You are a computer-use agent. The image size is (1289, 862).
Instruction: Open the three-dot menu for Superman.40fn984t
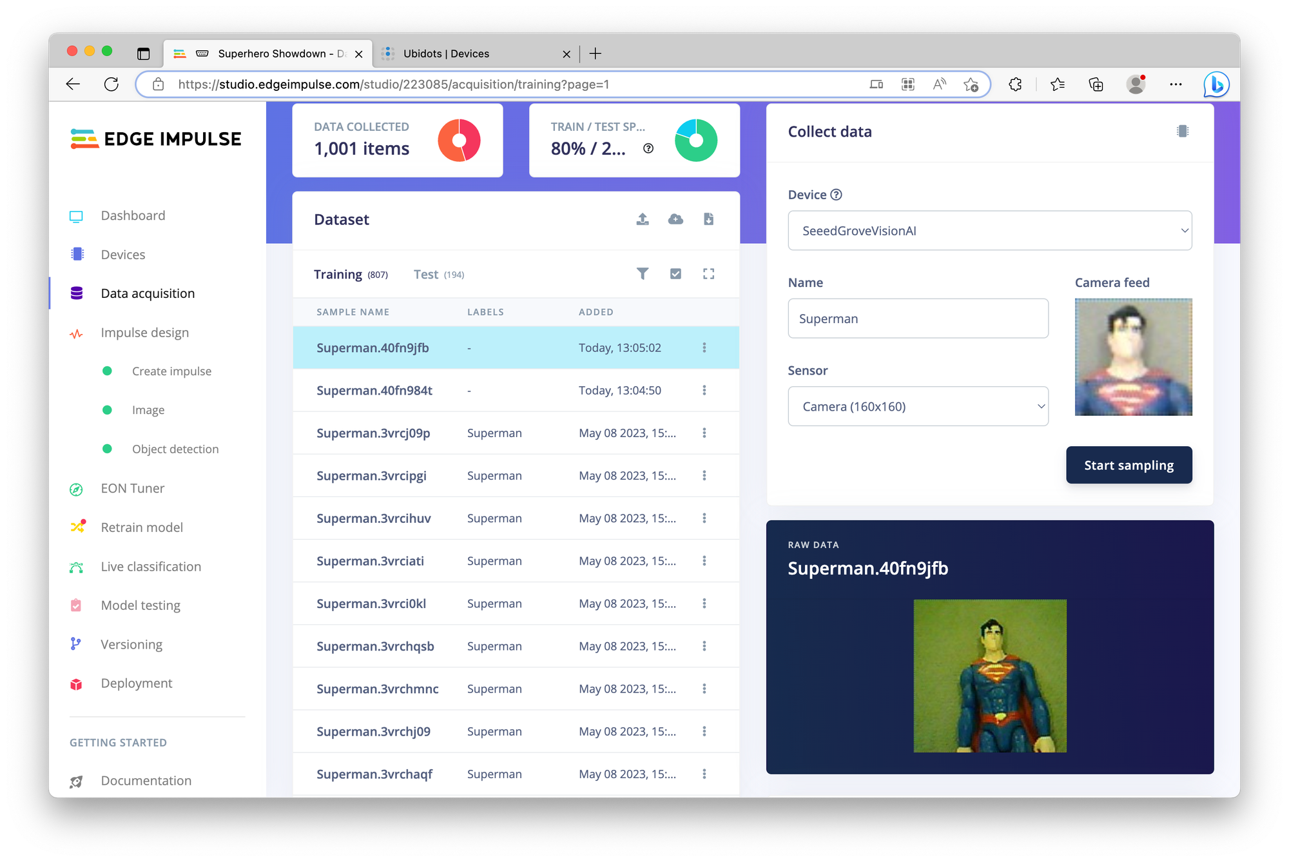click(704, 391)
